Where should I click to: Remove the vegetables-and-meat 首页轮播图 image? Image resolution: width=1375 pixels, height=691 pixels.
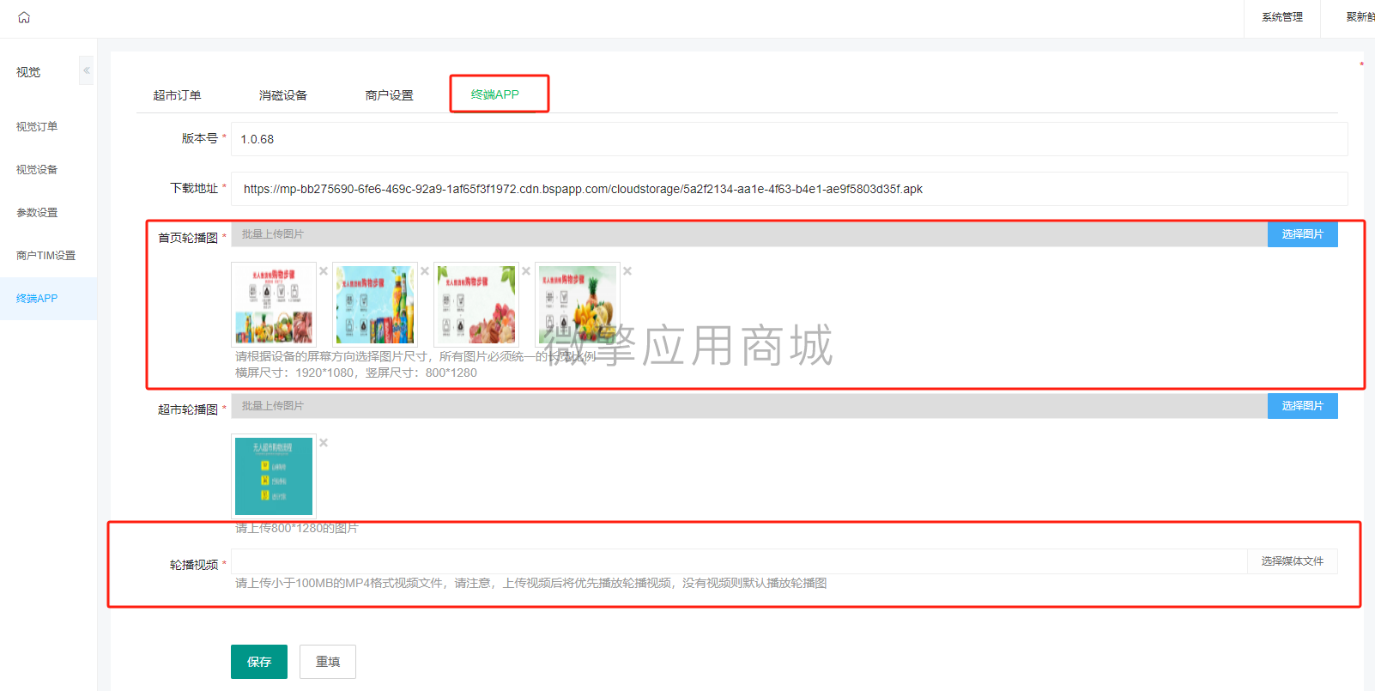coord(324,271)
